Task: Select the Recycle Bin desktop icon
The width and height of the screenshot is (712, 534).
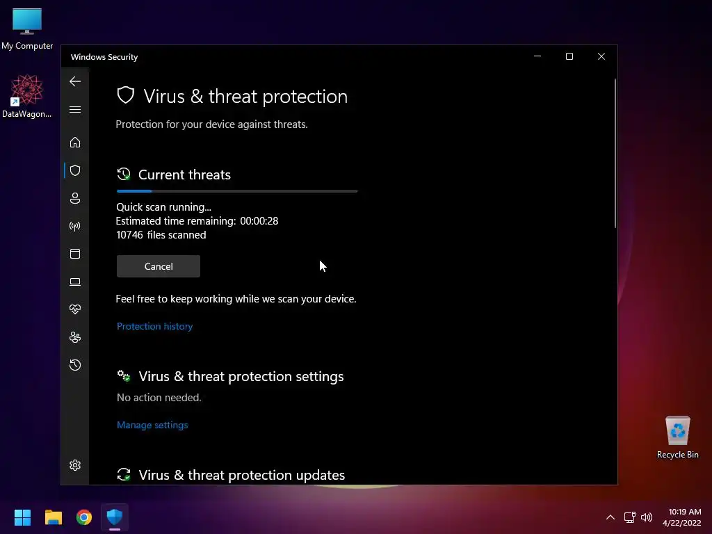Action: [677, 437]
